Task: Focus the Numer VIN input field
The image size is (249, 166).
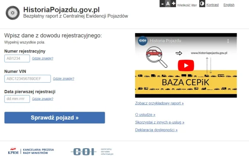Action: (28, 78)
